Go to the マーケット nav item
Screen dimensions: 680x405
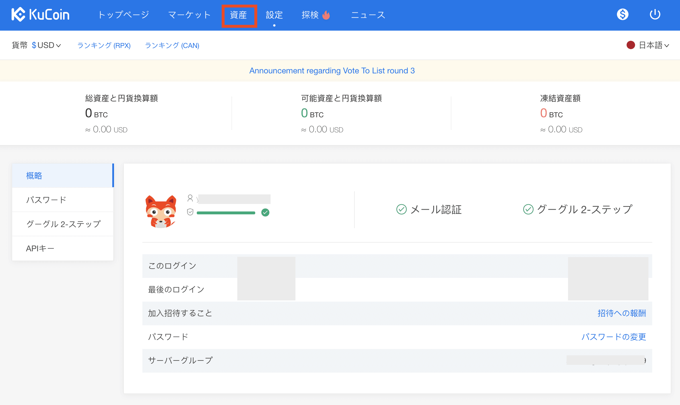click(x=189, y=15)
